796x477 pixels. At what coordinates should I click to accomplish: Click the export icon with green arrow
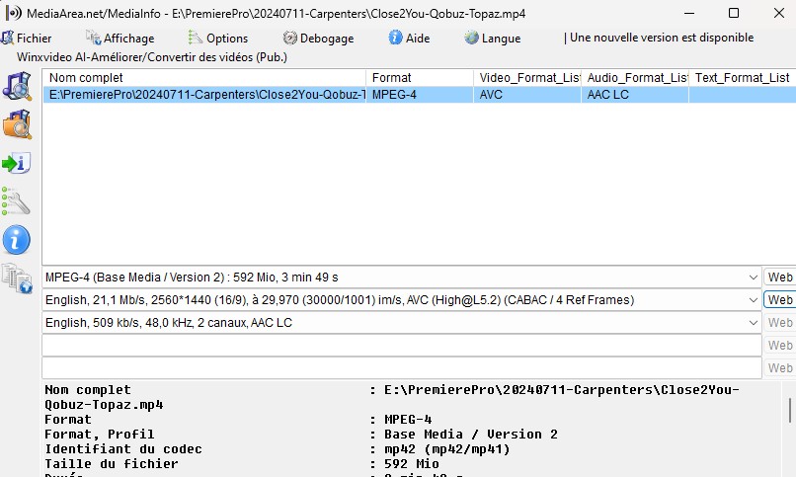pyautogui.click(x=17, y=163)
